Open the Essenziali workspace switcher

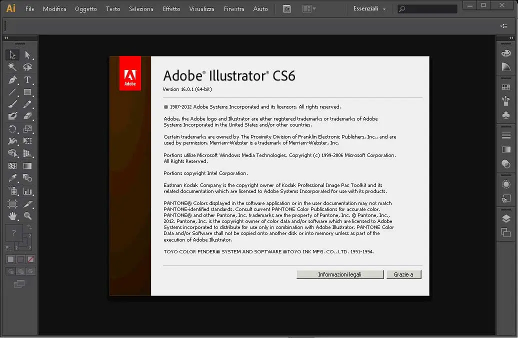click(x=369, y=9)
